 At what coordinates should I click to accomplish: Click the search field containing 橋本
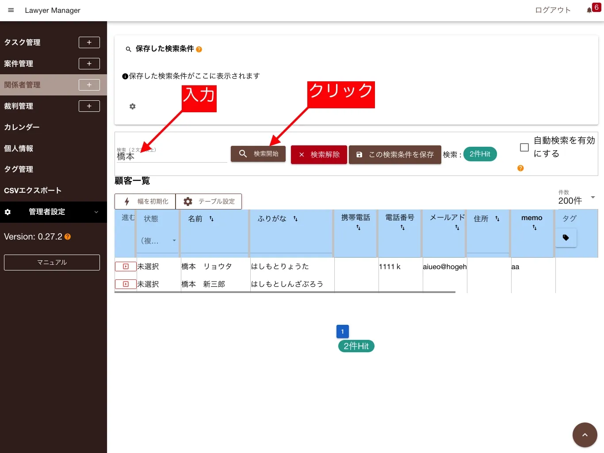(x=172, y=156)
